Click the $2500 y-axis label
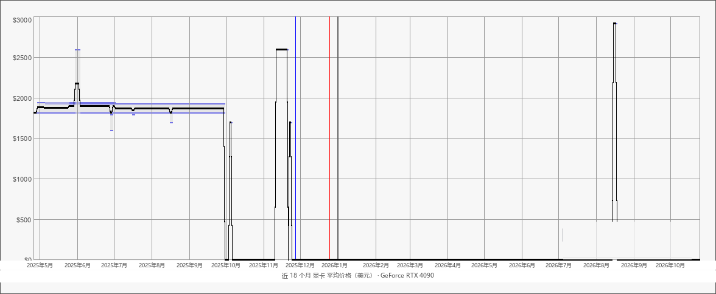This screenshot has height=294, width=716. pyautogui.click(x=23, y=58)
